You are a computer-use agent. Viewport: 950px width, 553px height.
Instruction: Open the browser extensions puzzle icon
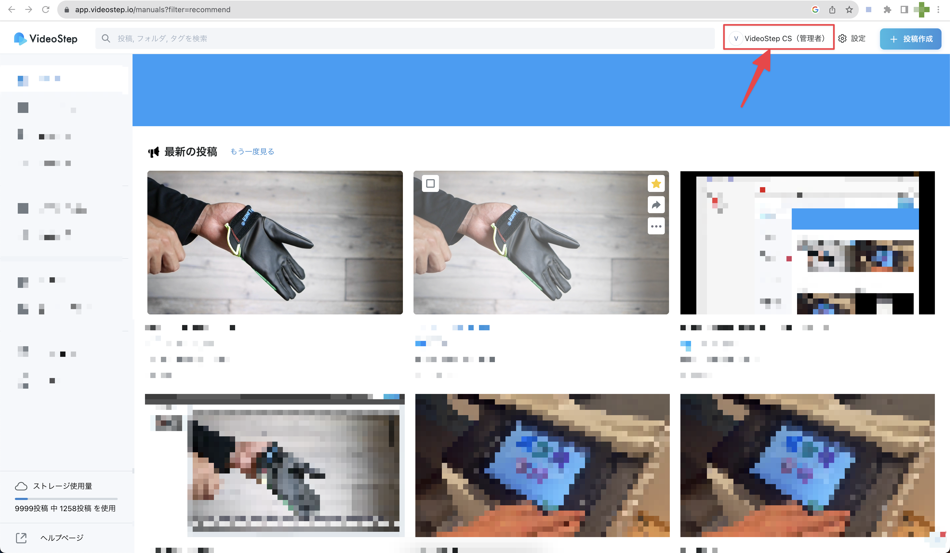(x=887, y=10)
